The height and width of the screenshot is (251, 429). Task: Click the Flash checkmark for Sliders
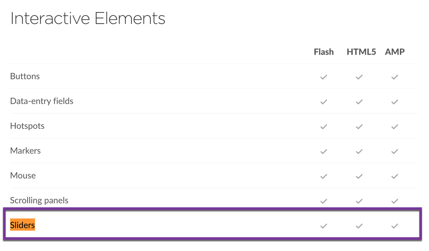click(x=324, y=226)
